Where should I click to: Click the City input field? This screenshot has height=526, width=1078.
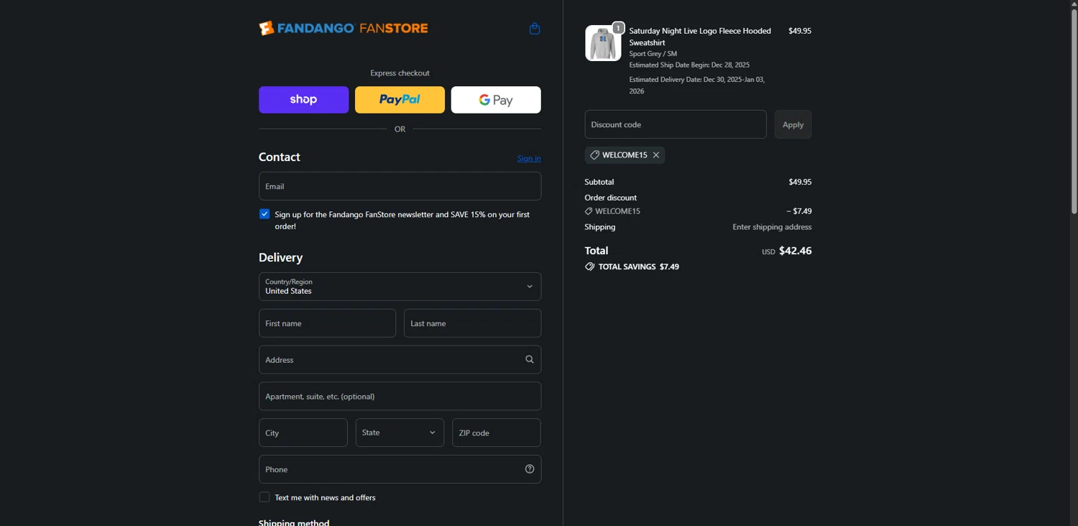point(303,433)
